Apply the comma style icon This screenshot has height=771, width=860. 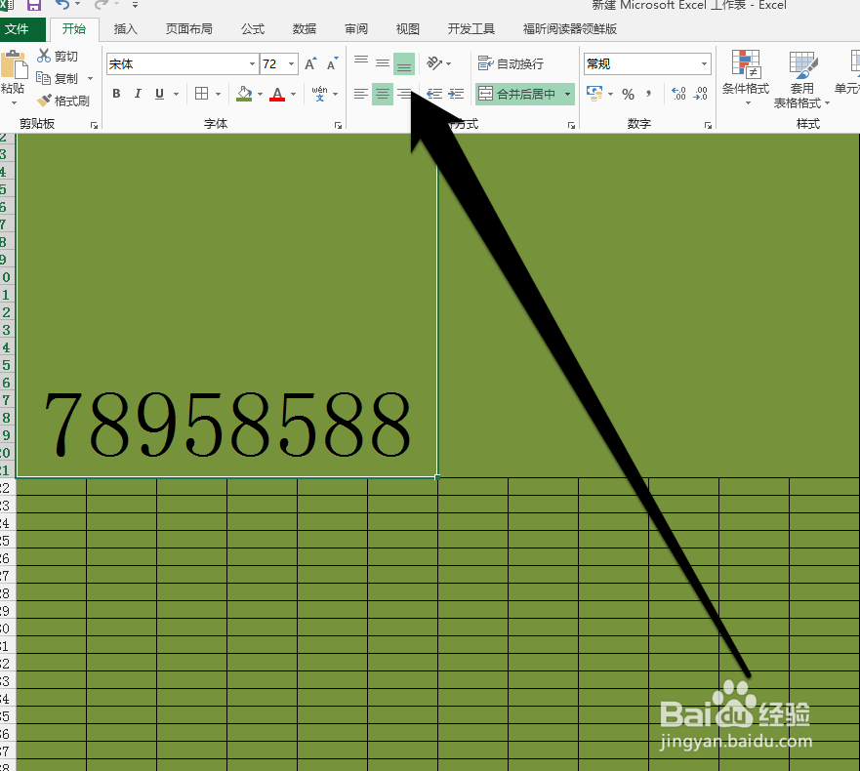pos(649,94)
